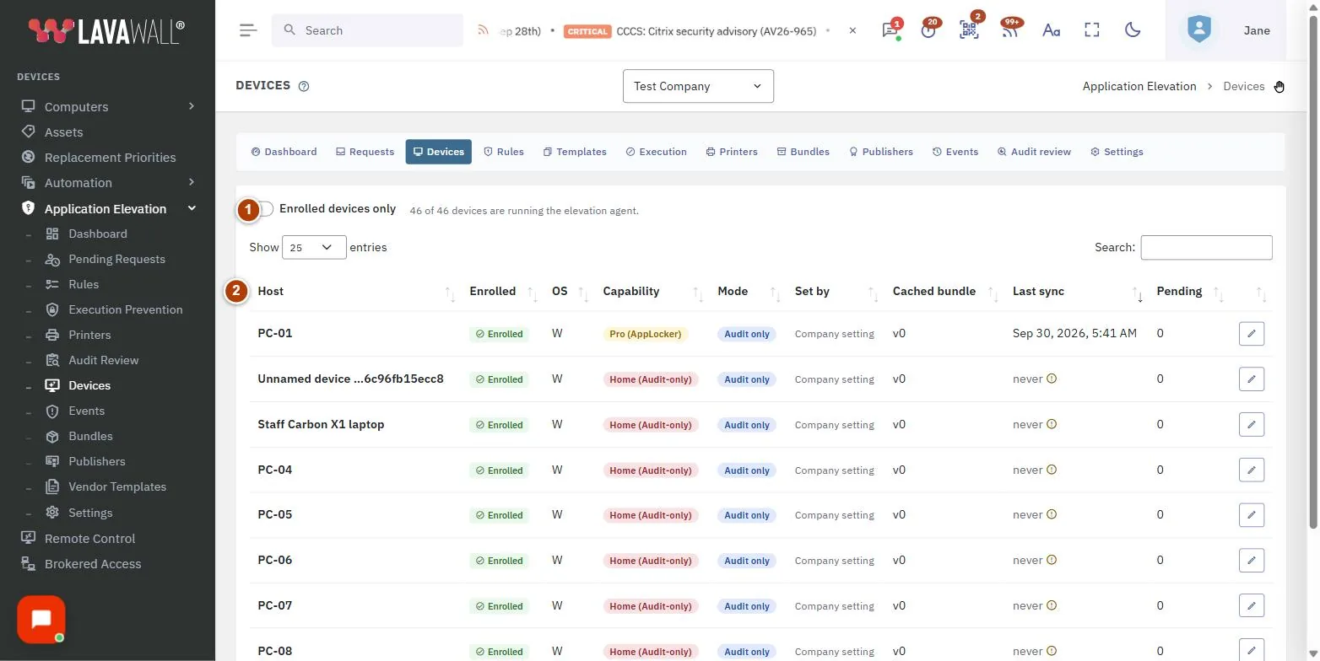
Task: Click the LavaWall logo
Action: [x=106, y=31]
